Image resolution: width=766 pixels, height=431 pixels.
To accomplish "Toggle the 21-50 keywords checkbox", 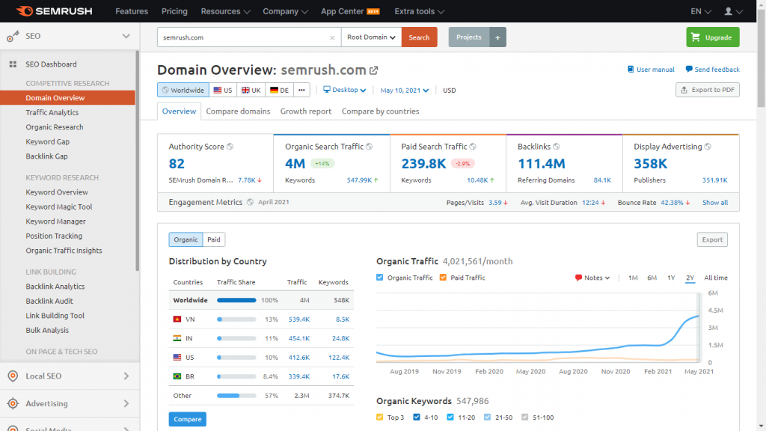I will (x=488, y=418).
